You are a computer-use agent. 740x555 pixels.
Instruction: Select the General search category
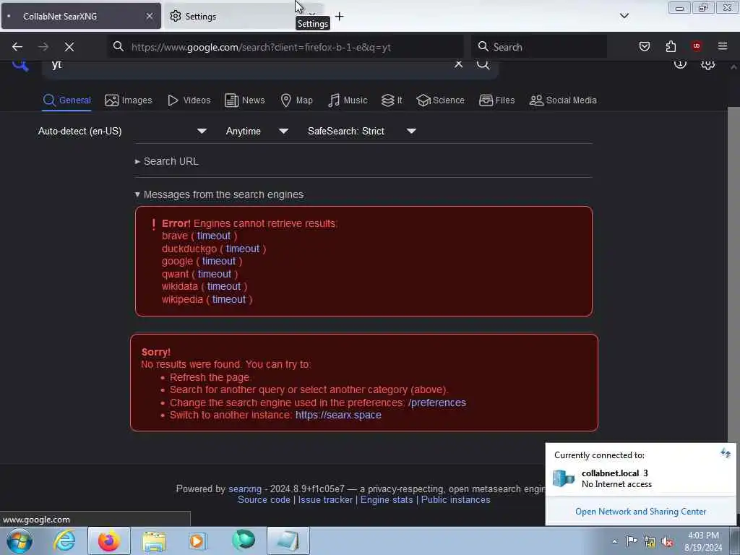pyautogui.click(x=66, y=100)
